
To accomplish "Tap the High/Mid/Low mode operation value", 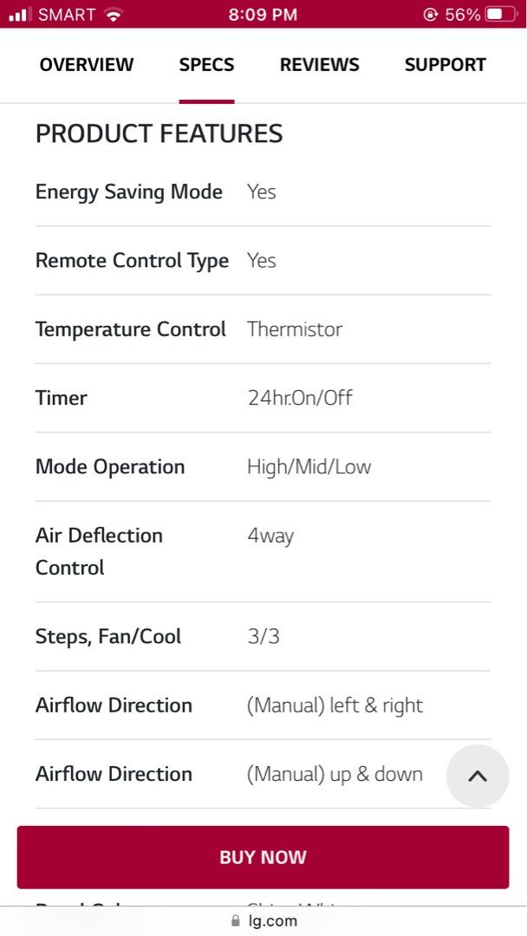I will click(309, 466).
